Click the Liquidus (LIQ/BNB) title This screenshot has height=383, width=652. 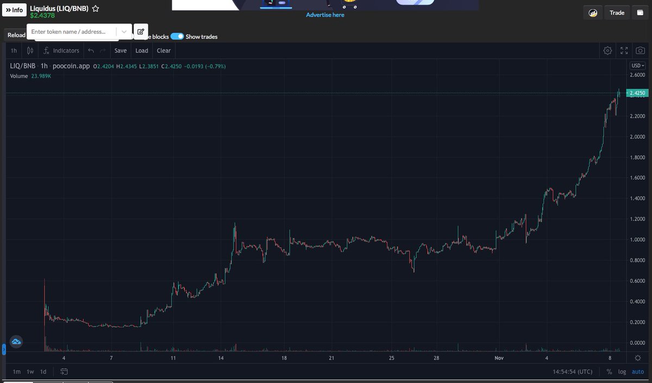[59, 9]
